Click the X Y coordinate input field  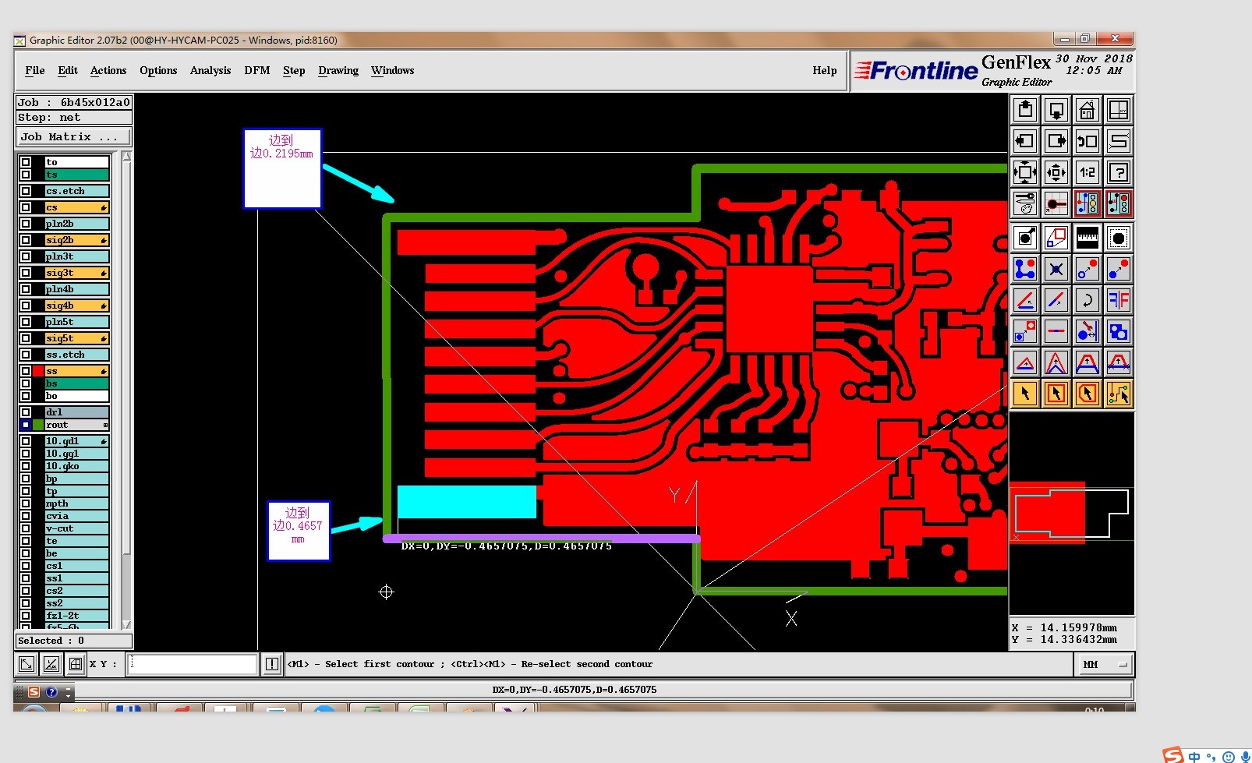192,664
